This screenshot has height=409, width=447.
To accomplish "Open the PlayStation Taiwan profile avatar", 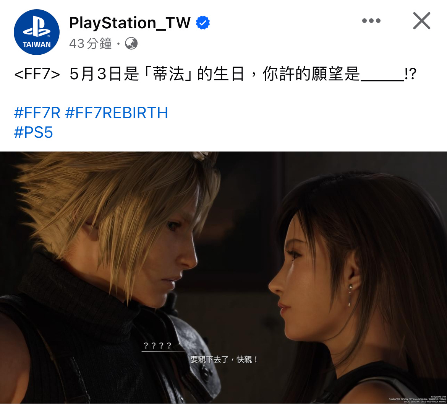I will tap(37, 32).
